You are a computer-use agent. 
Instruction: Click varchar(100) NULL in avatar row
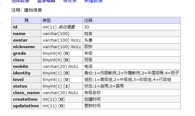tap(62, 40)
